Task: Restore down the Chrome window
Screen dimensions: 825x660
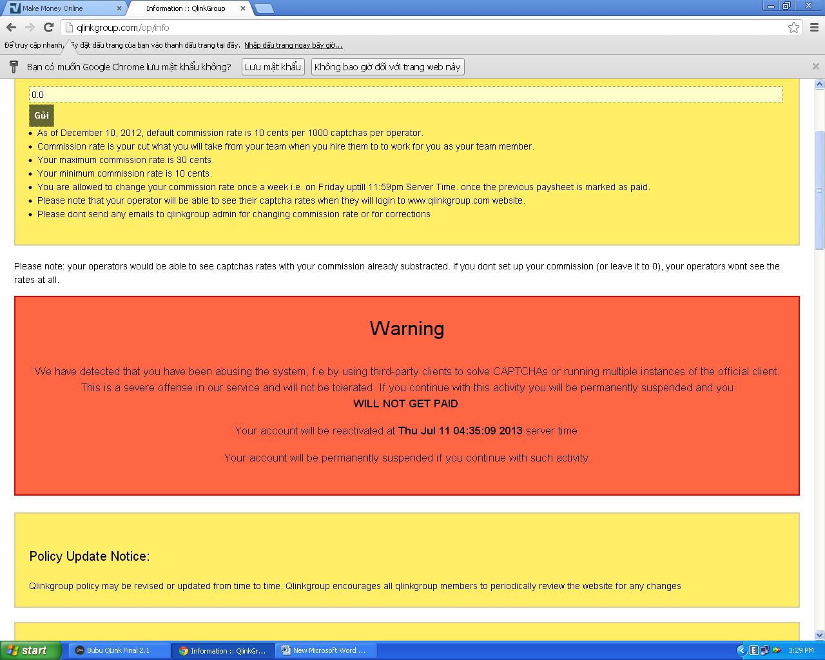Action: tap(787, 6)
